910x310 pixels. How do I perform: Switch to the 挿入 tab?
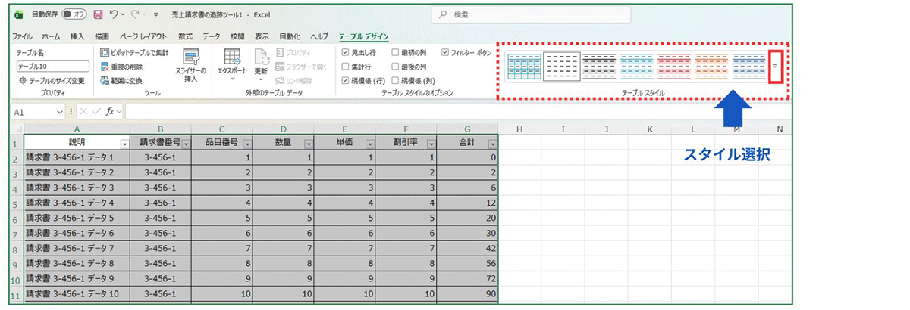tap(77, 36)
